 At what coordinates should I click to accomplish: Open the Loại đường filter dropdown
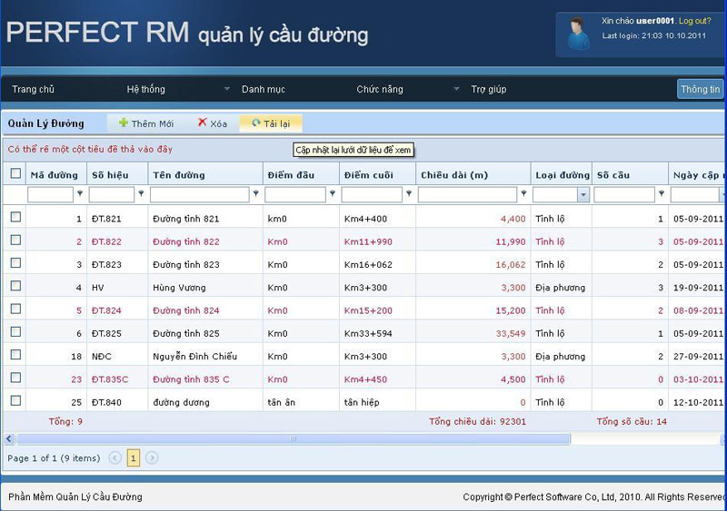583,194
